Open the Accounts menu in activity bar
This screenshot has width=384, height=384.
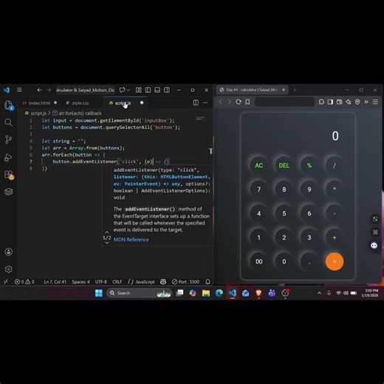click(x=9, y=252)
